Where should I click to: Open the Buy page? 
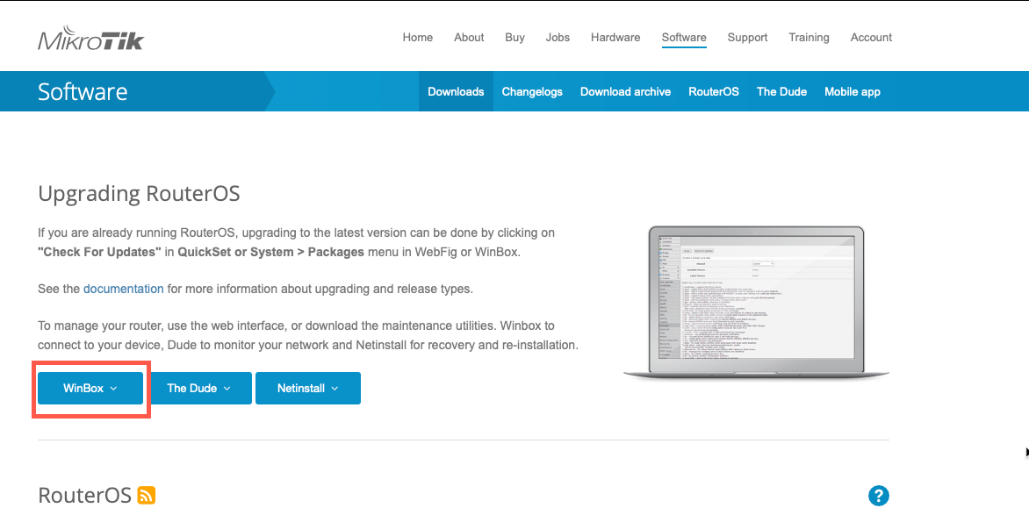(514, 37)
